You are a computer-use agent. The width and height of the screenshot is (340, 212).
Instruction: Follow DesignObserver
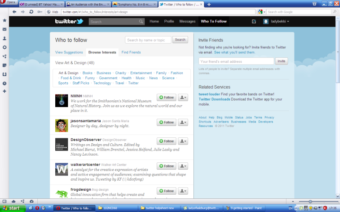pyautogui.click(x=167, y=141)
